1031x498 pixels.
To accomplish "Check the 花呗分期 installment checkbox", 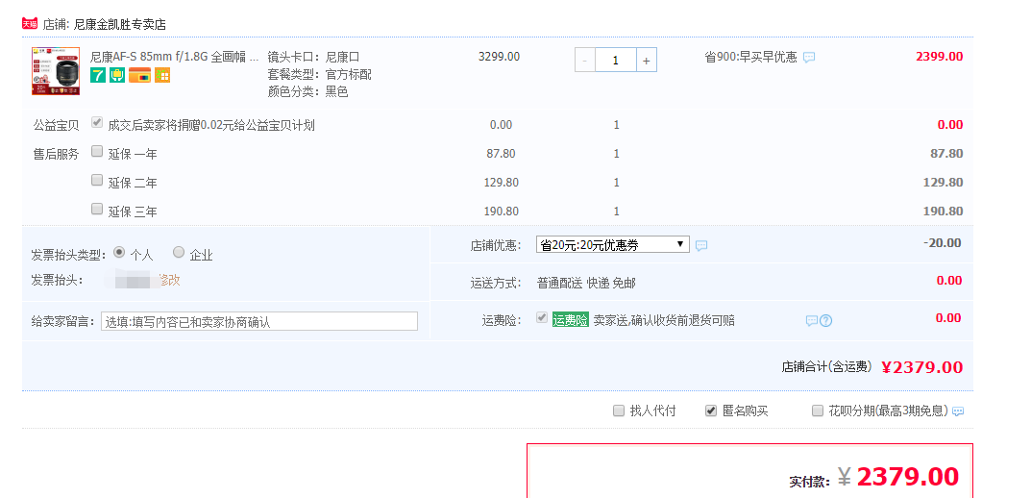I will pos(818,411).
